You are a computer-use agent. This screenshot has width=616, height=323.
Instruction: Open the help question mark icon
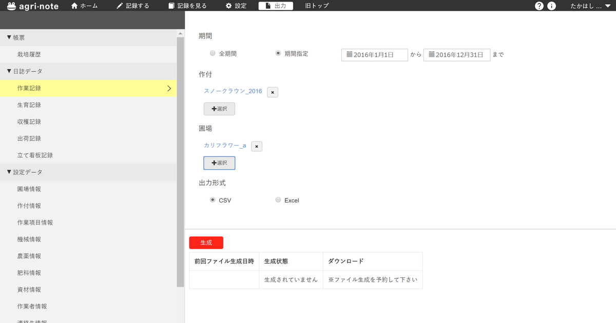[539, 6]
